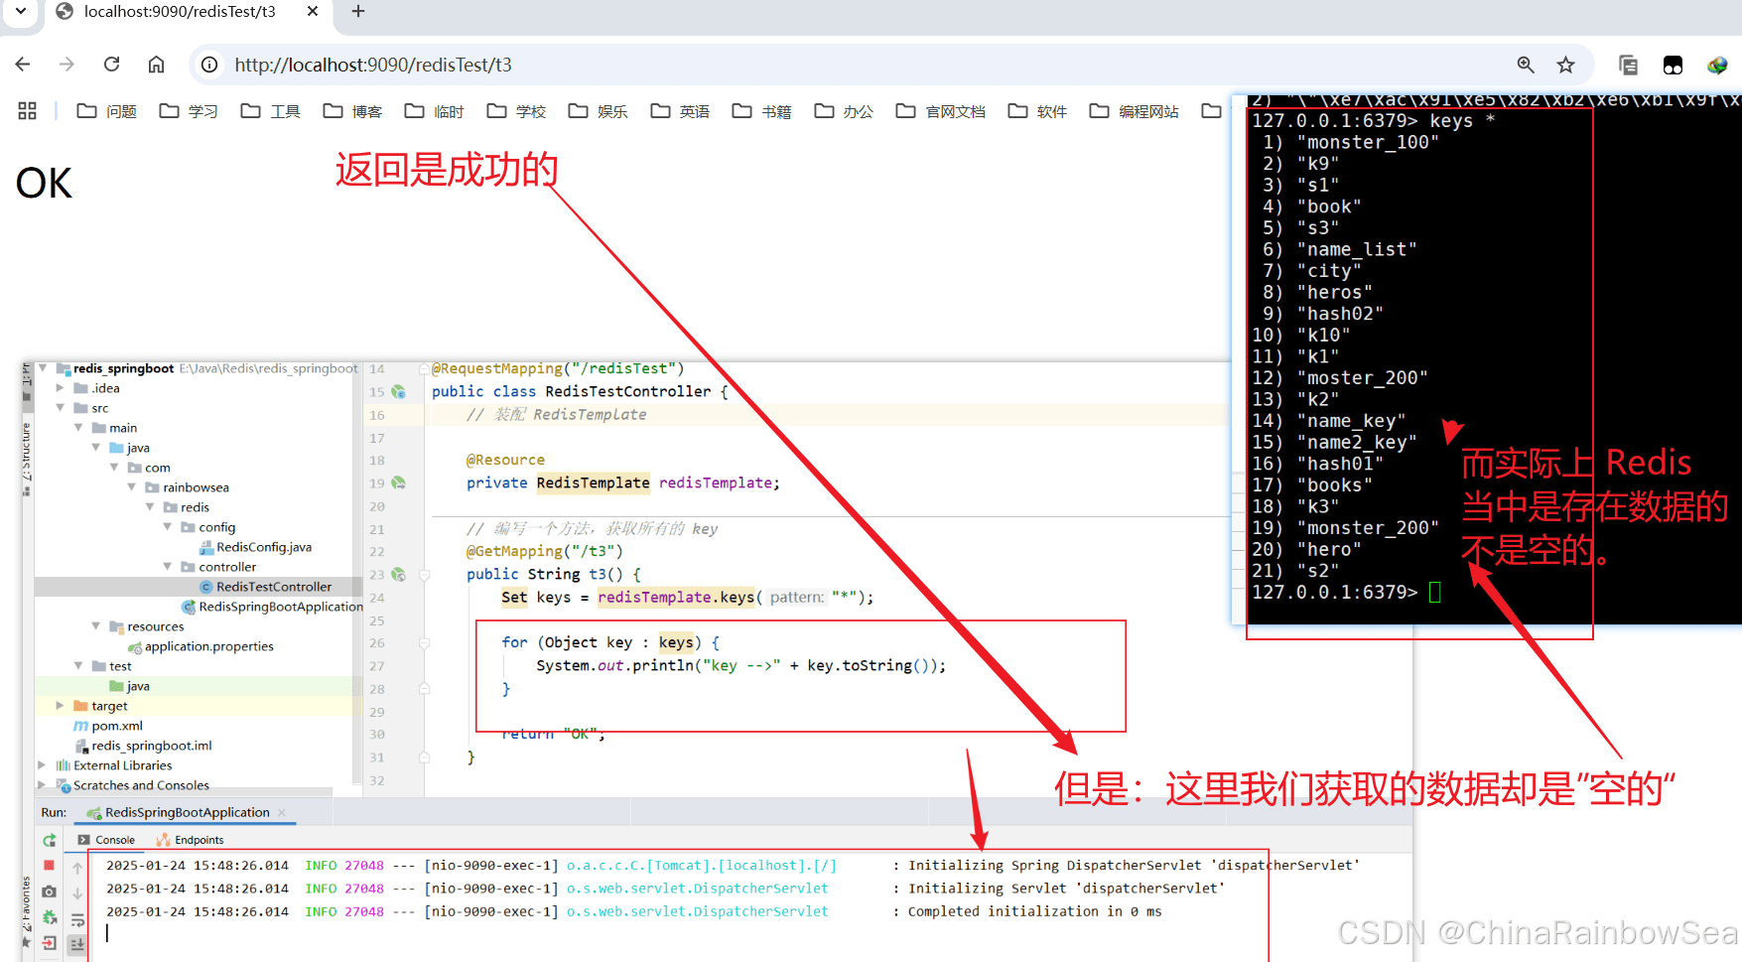Stop the running application with red square
Screen dimensions: 1742x962
(49, 866)
